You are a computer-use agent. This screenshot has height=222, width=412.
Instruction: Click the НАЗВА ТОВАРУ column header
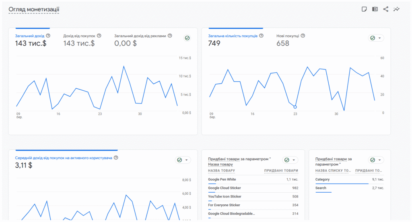click(222, 171)
